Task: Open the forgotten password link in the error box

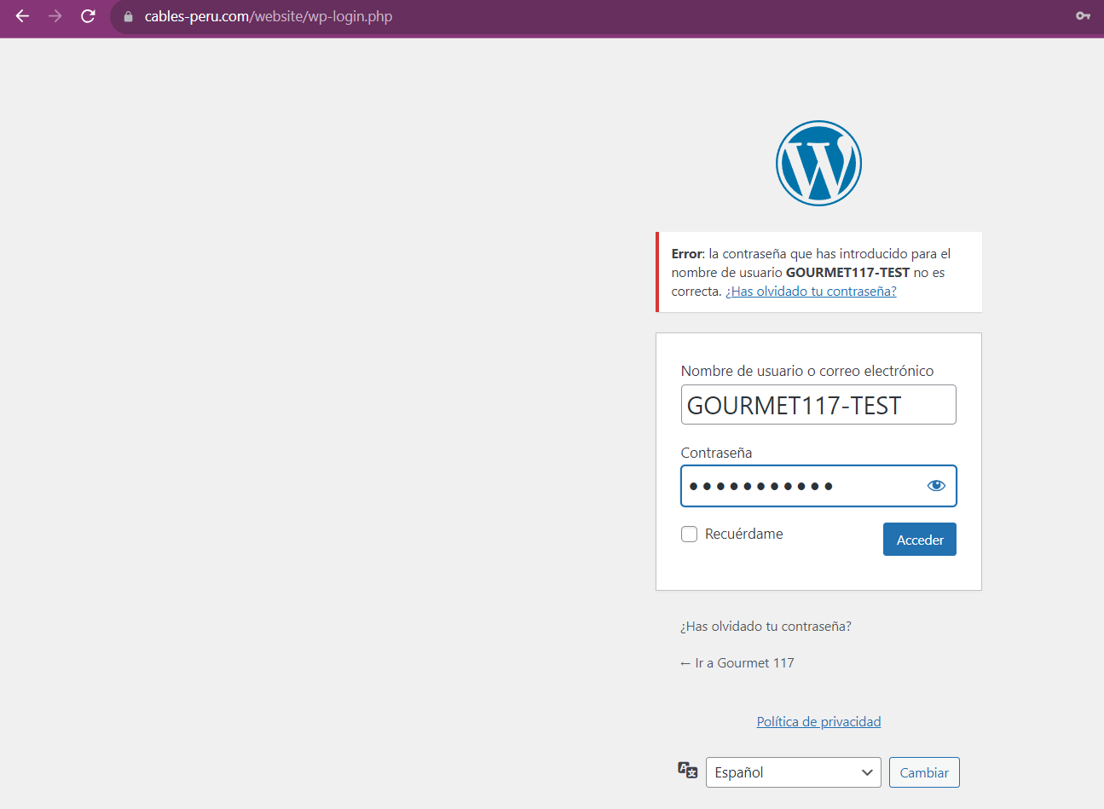Action: pos(811,292)
